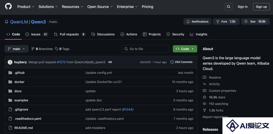The height and width of the screenshot is (134, 273).
Task: Open the .readthedocs.yaml file name
Action: tap(28, 119)
